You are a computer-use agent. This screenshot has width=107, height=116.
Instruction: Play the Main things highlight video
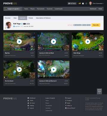(88, 42)
